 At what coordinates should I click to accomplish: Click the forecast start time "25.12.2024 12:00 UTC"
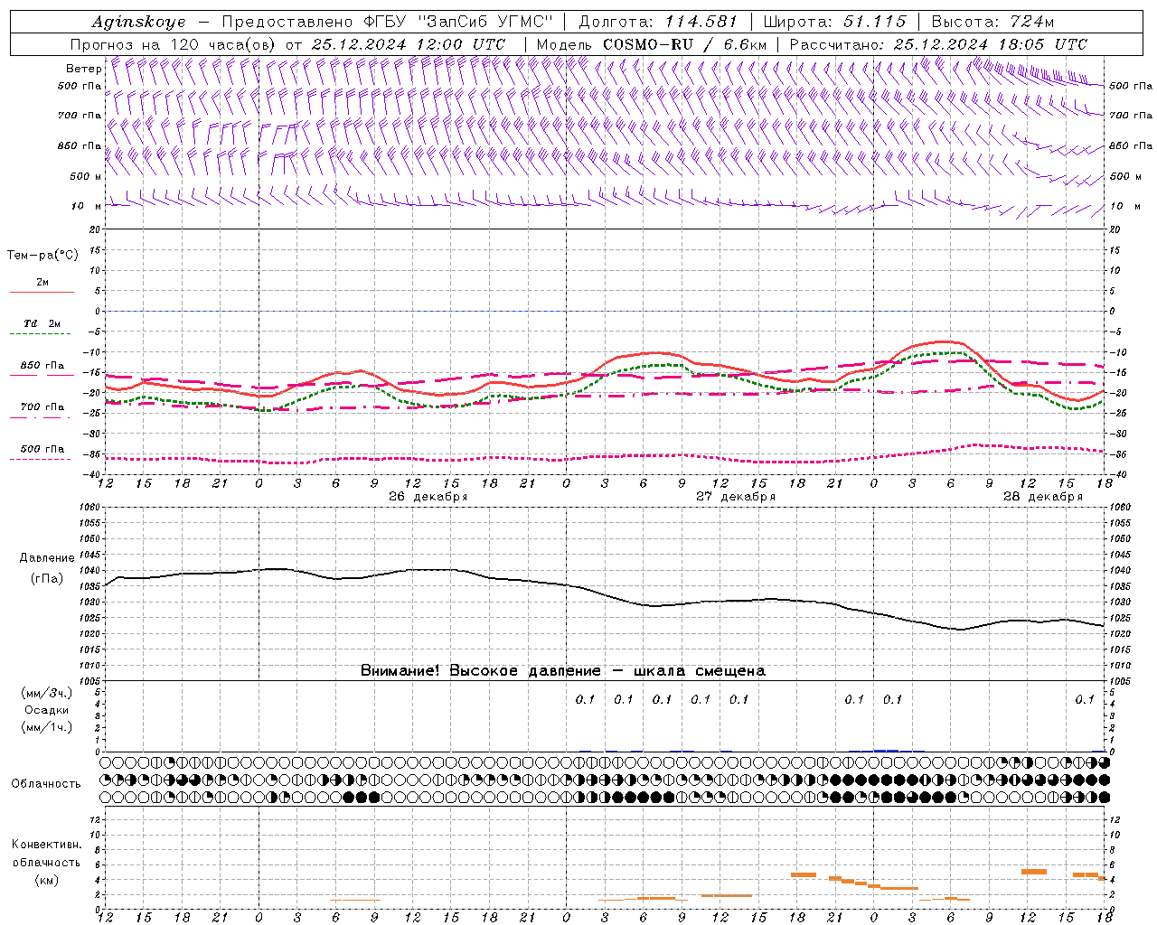[409, 44]
